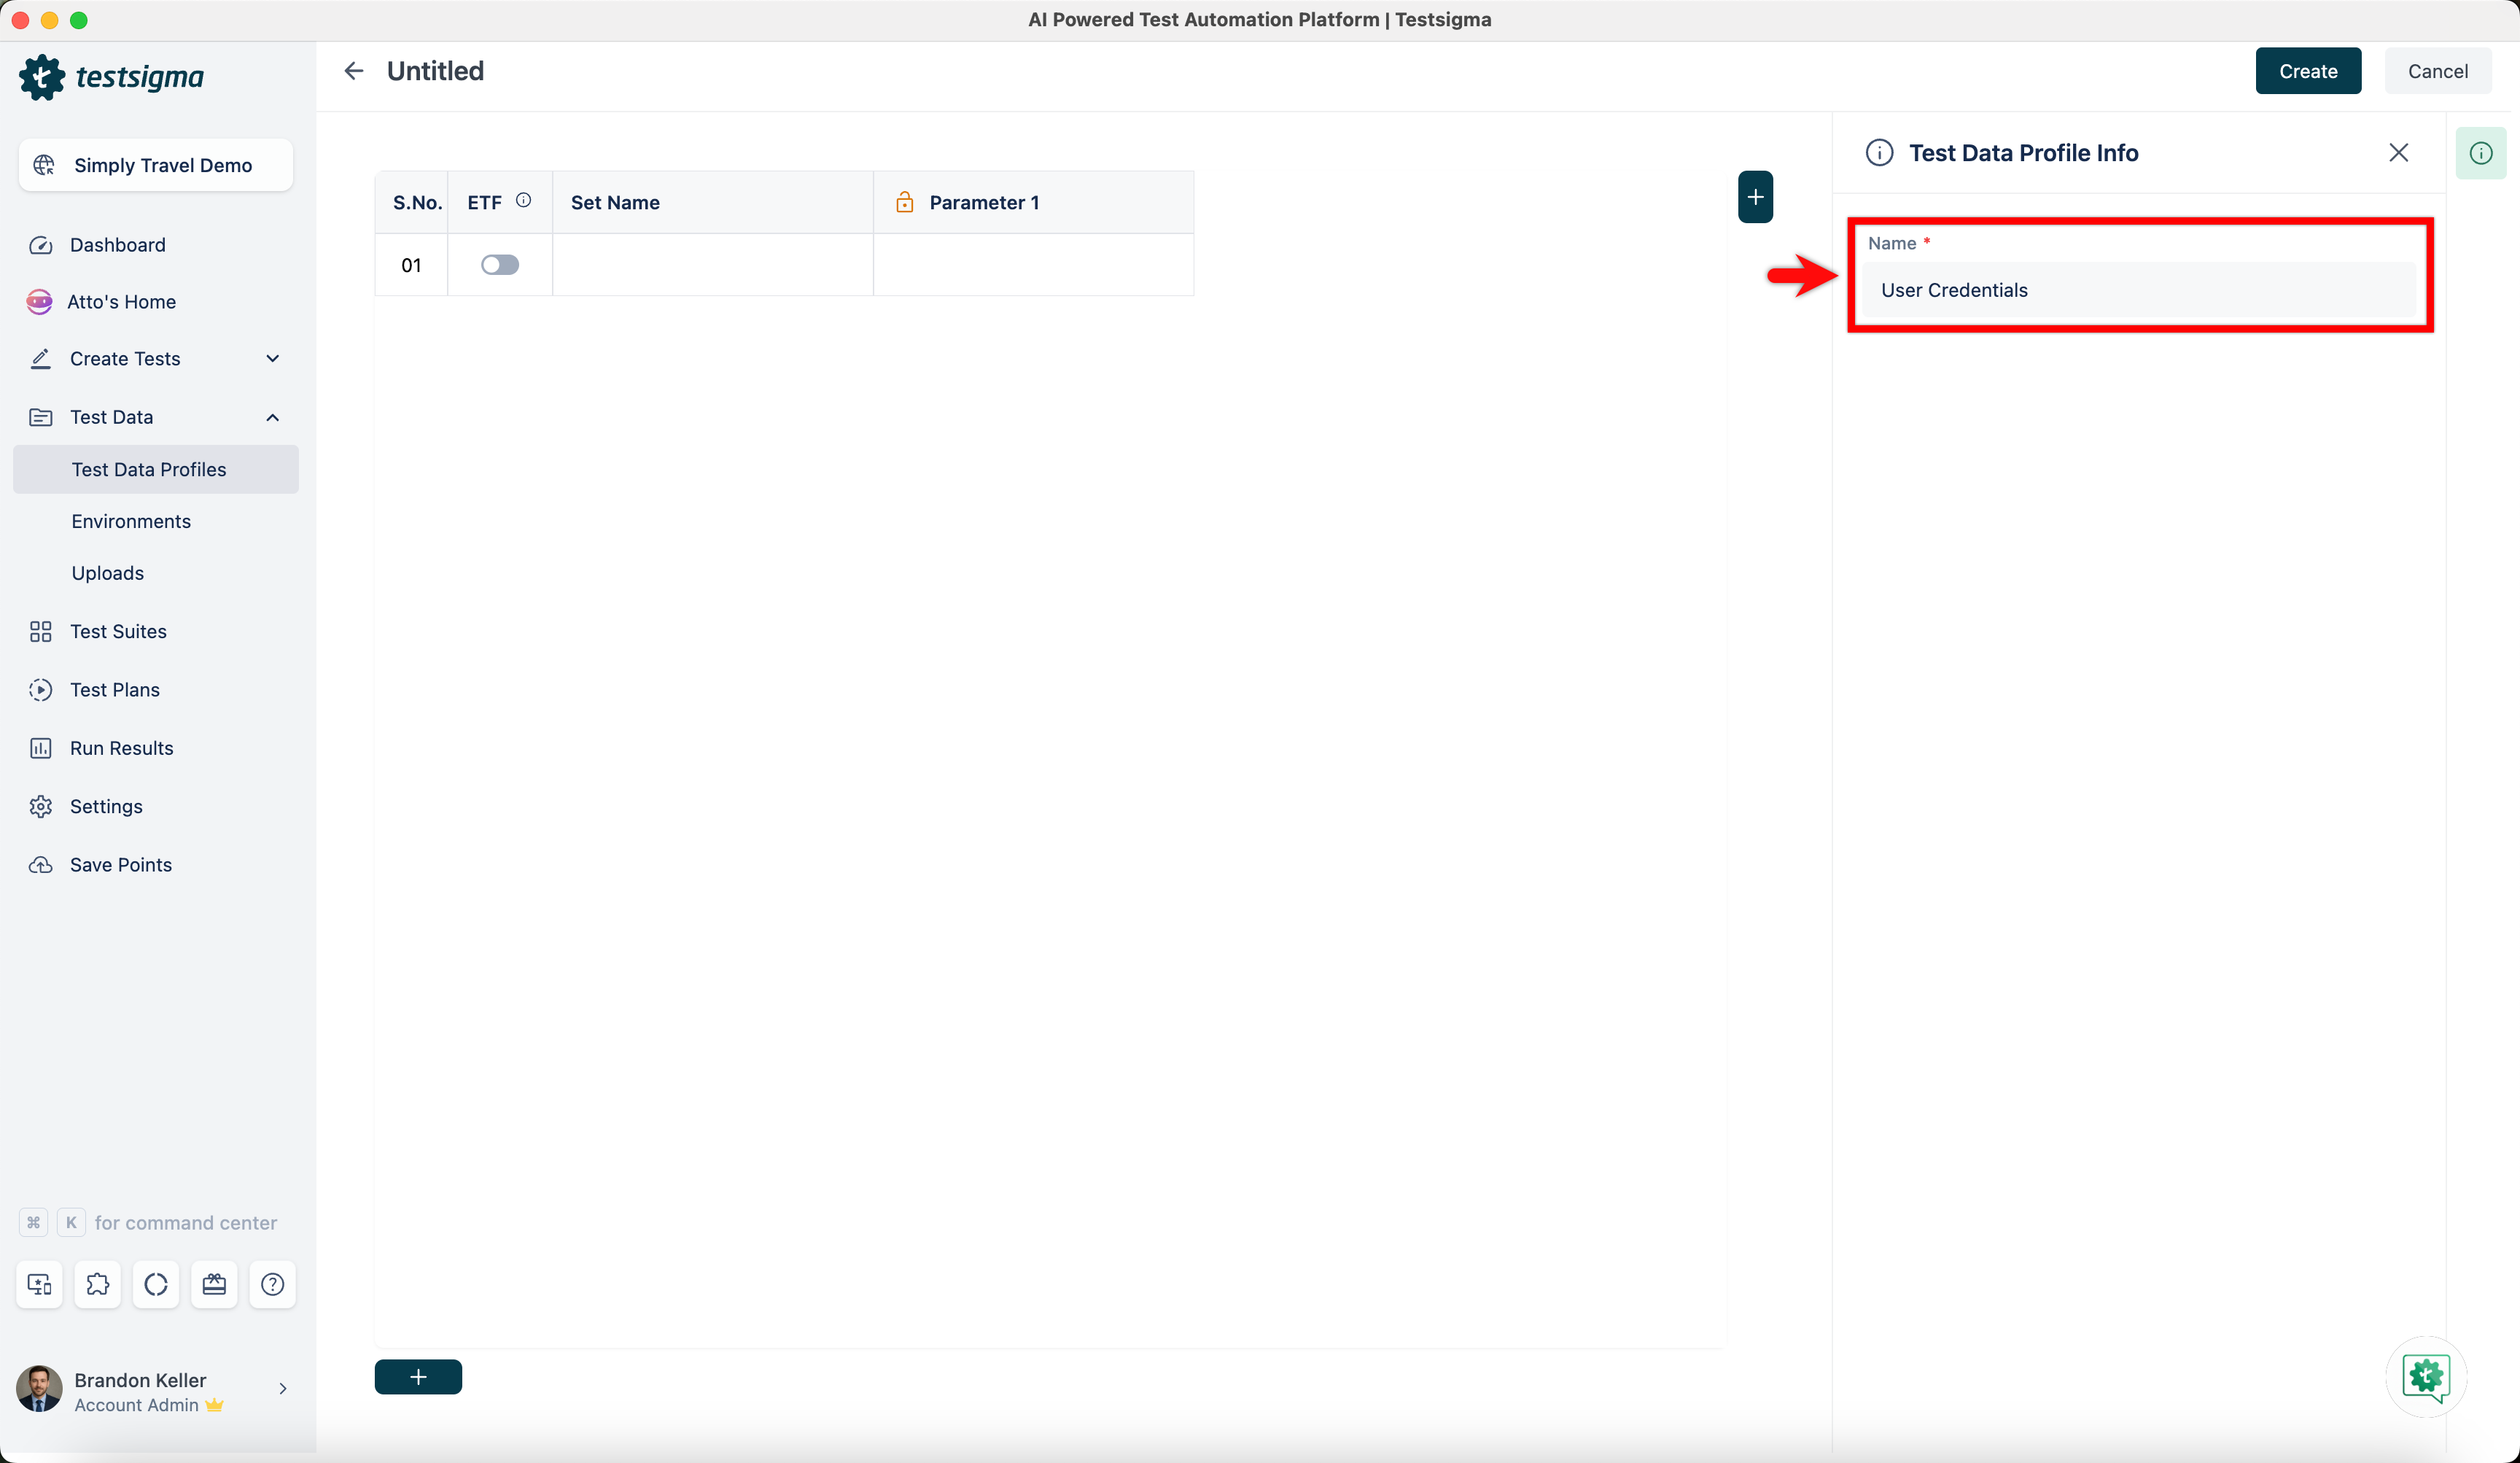The width and height of the screenshot is (2520, 1463).
Task: Open the Simply Travel Demo project switcher
Action: tap(154, 165)
